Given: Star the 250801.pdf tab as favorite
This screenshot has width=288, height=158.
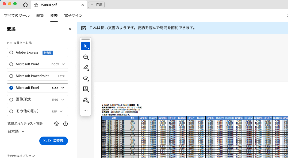Looking at the screenshot, I should (x=36, y=5).
